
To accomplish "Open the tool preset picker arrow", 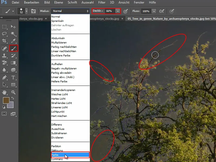I will point(13,11).
